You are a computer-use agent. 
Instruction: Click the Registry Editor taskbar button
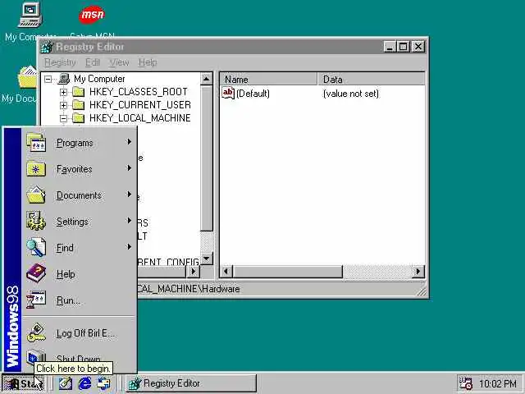191,383
